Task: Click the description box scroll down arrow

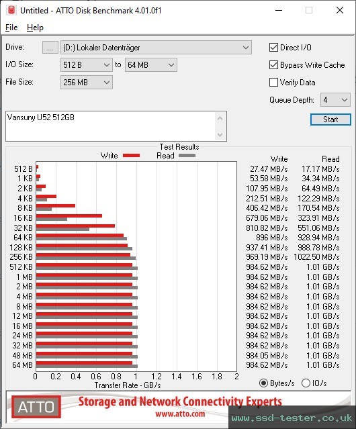Action: tap(220, 134)
